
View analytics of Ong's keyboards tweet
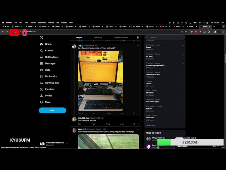coord(122,113)
